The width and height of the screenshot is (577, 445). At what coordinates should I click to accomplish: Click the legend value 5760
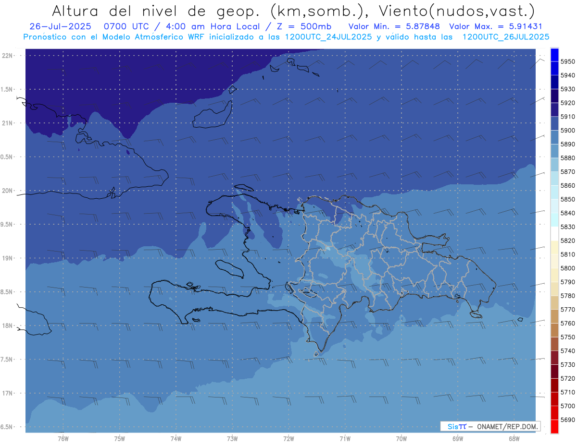pyautogui.click(x=567, y=323)
